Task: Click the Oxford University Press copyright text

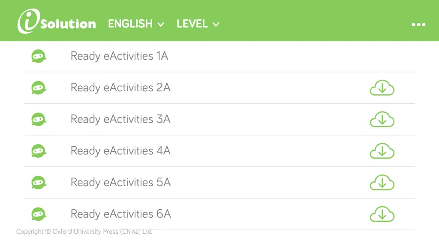Action: 84,232
